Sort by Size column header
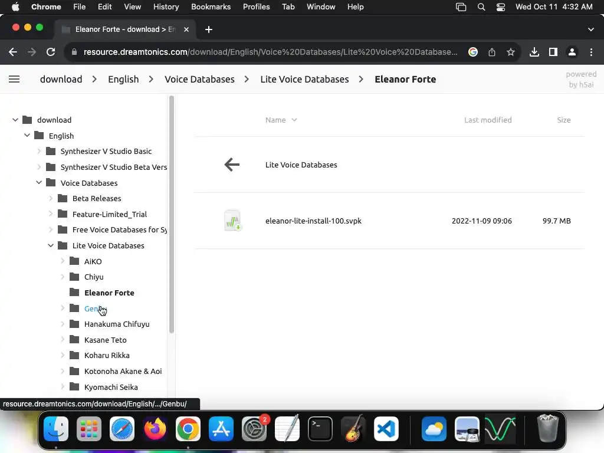 click(563, 120)
